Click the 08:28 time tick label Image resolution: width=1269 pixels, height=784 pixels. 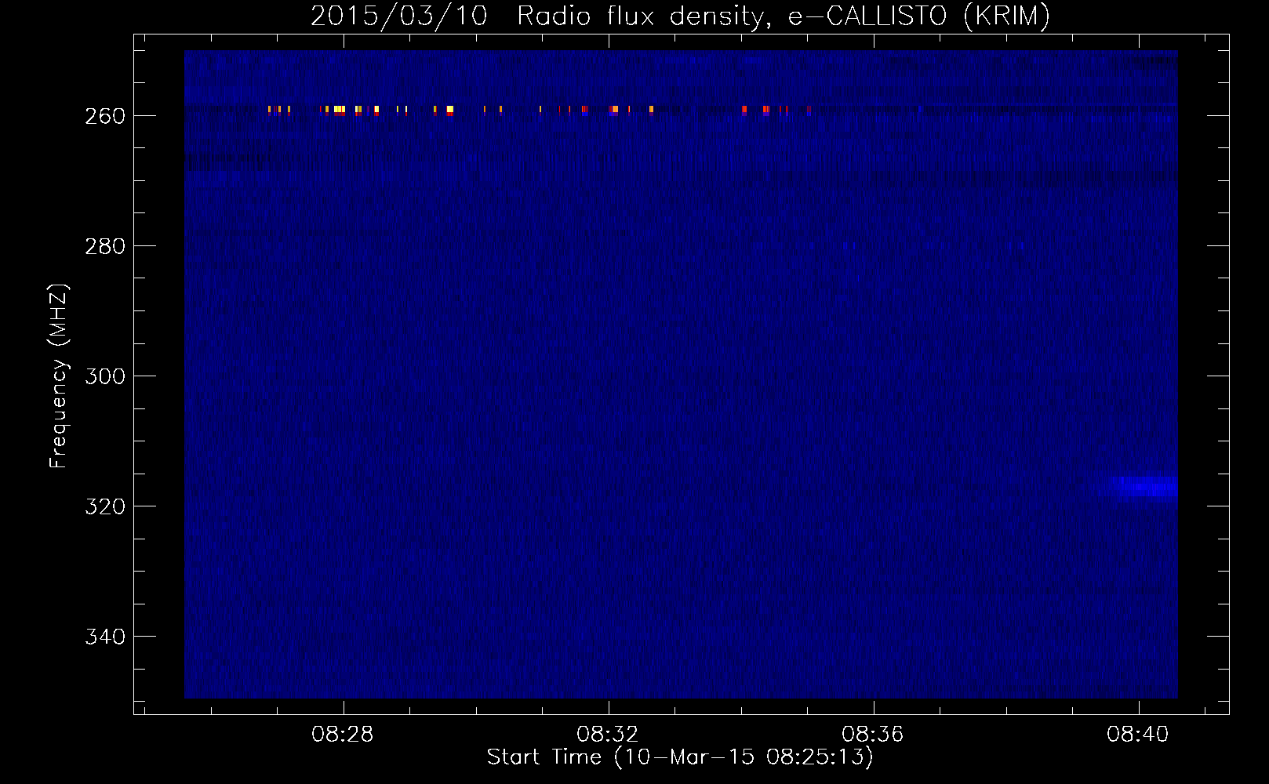click(x=343, y=735)
